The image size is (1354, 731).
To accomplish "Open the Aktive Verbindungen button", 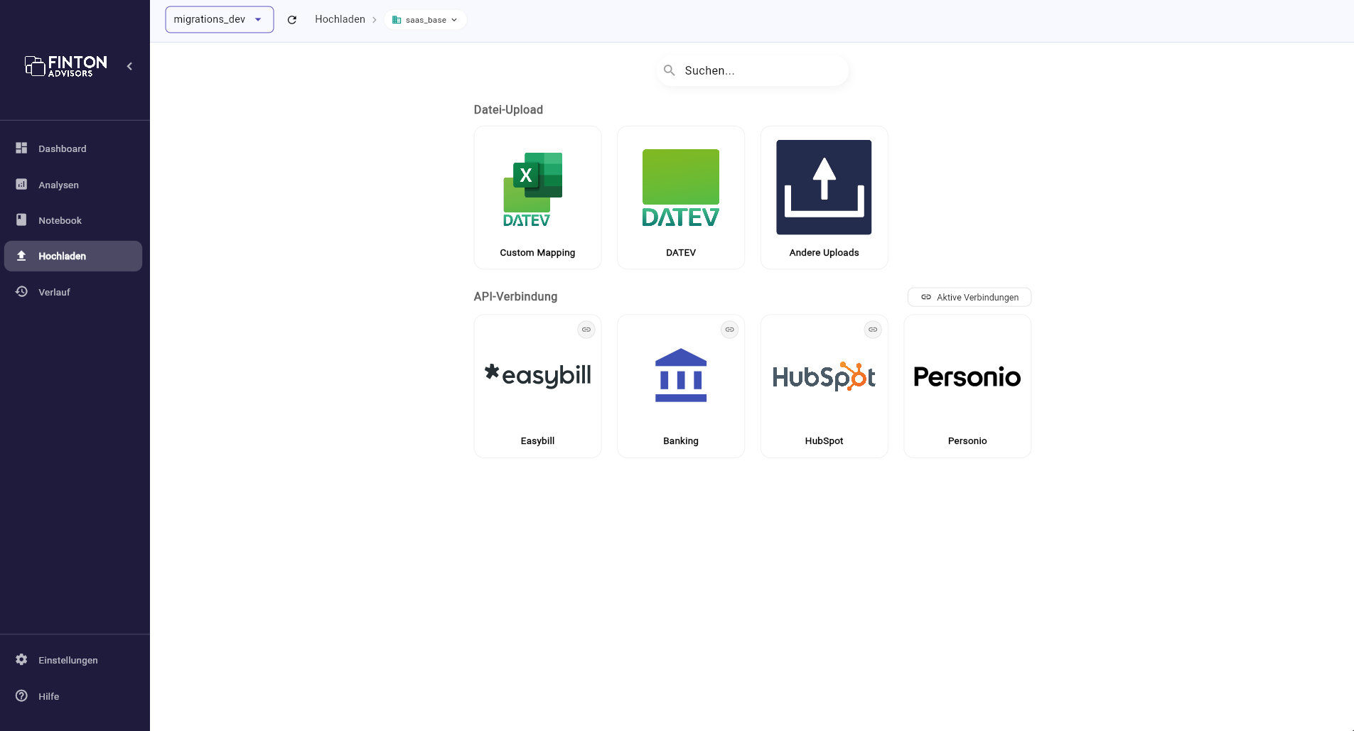I will [969, 297].
